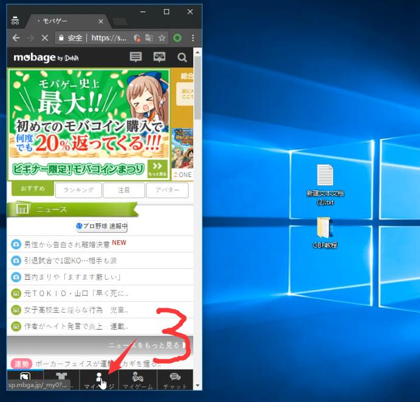The image size is (420, 402).
Task: Go back with the browser back arrow
Action: pyautogui.click(x=16, y=38)
